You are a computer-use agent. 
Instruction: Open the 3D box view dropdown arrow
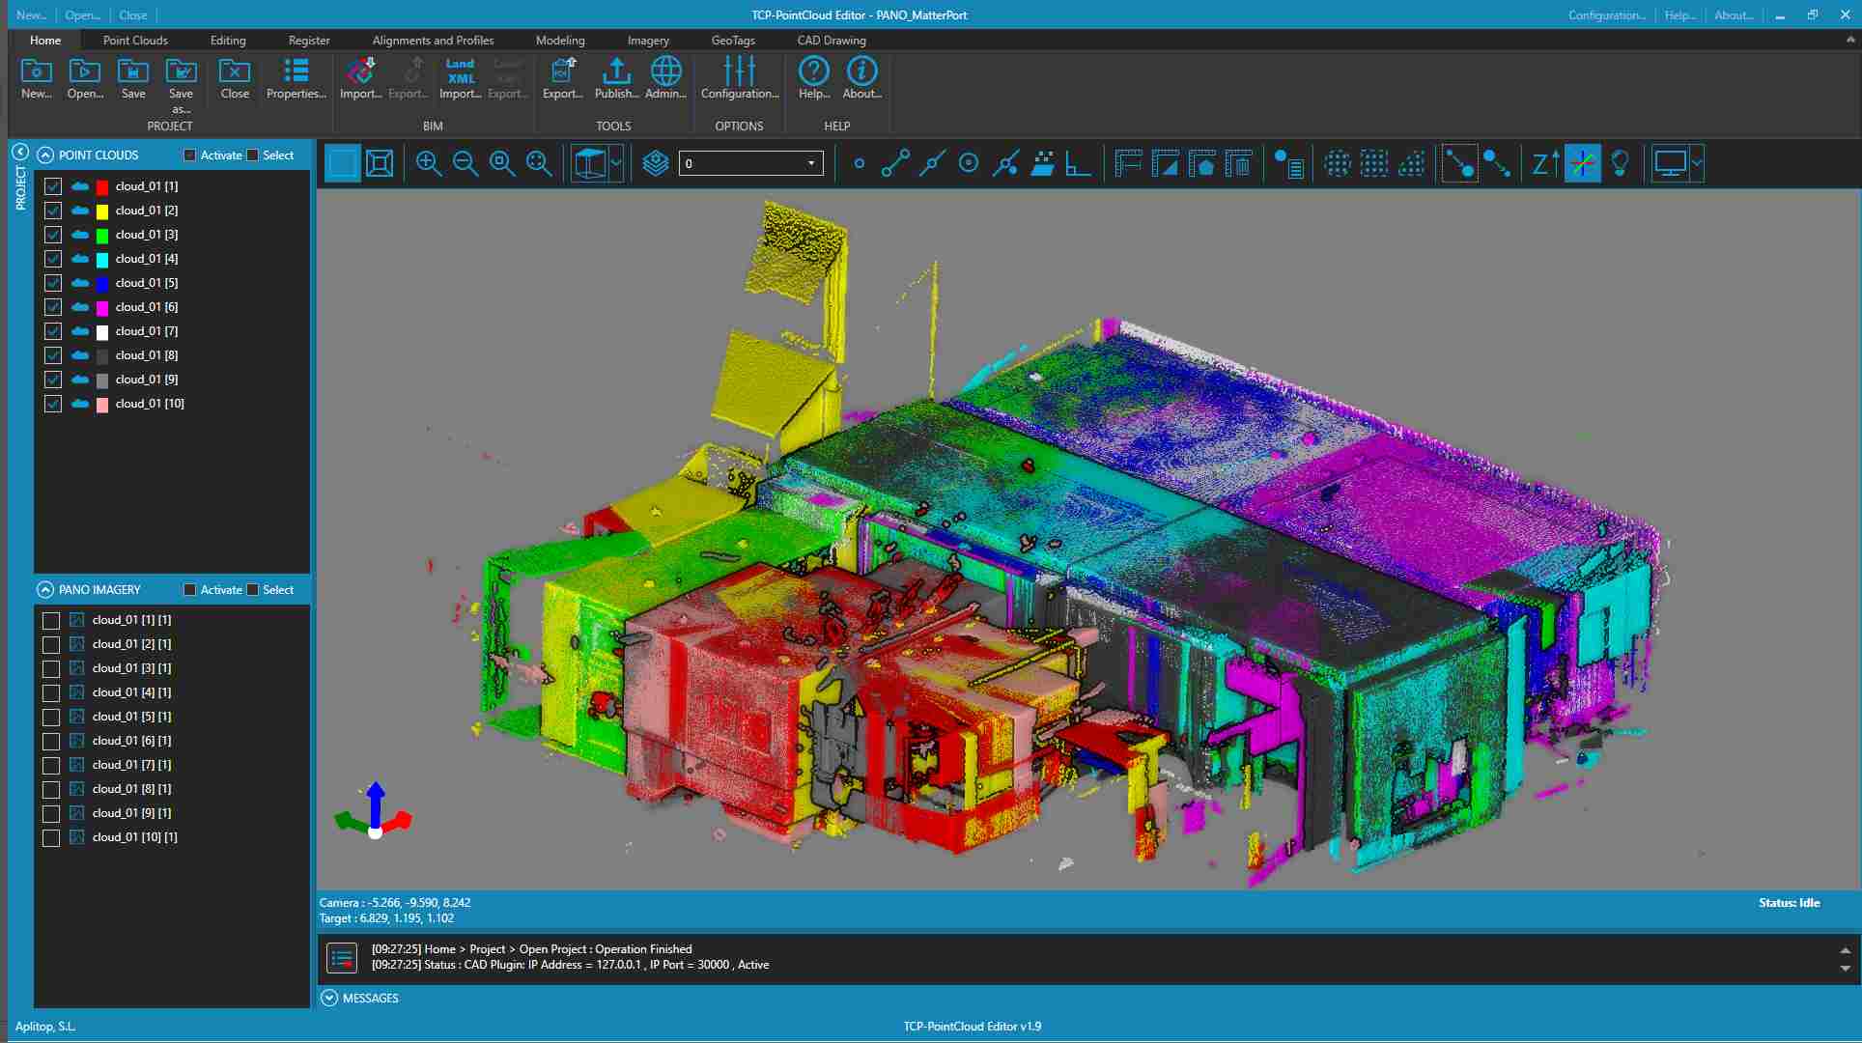click(616, 163)
